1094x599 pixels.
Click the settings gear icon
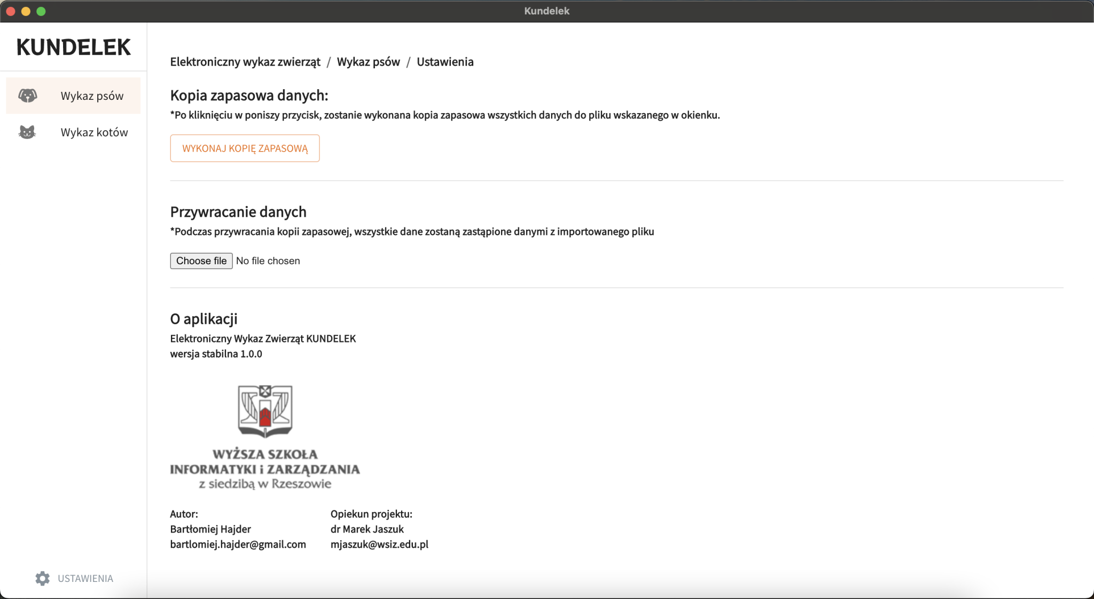[x=43, y=578]
